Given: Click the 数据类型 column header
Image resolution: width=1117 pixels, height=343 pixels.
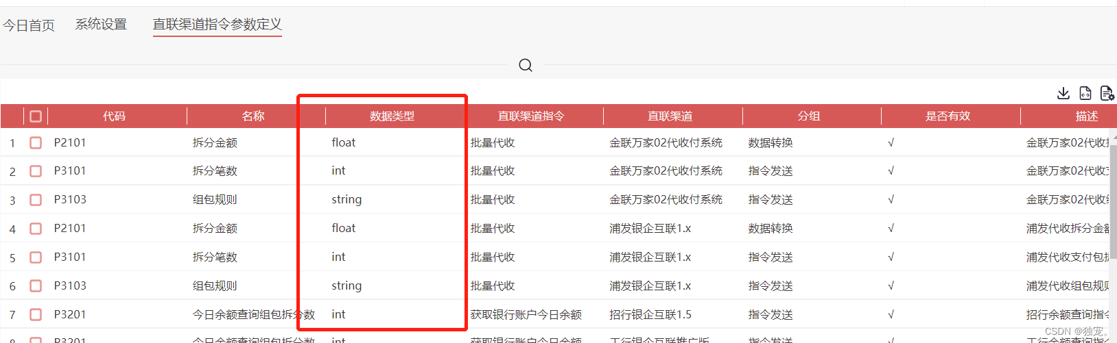Looking at the screenshot, I should 392,116.
